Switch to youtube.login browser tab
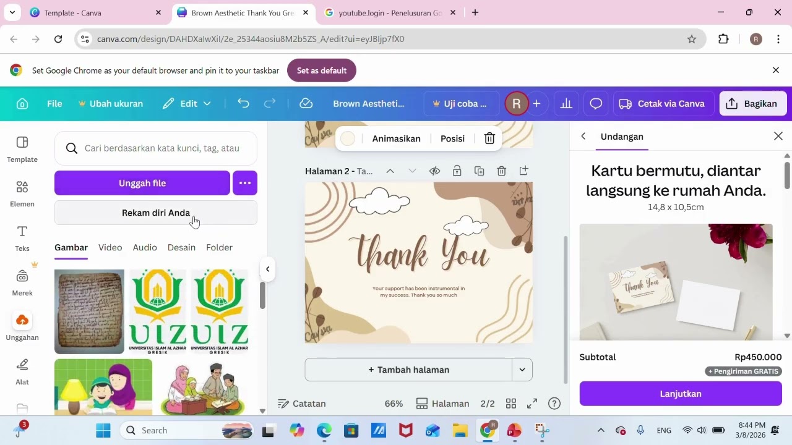Image resolution: width=792 pixels, height=445 pixels. [390, 12]
